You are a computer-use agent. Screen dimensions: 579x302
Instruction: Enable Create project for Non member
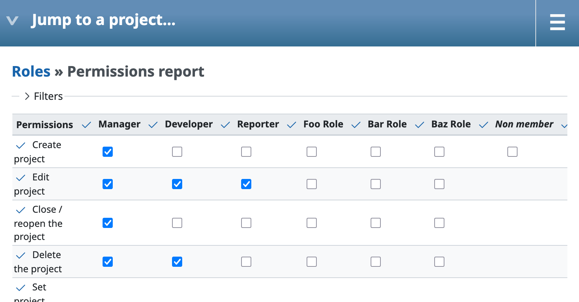pos(512,152)
